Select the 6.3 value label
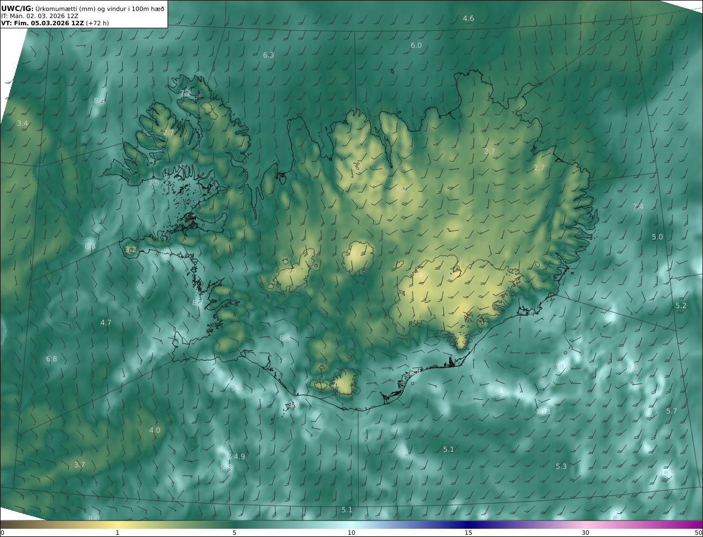 (269, 55)
